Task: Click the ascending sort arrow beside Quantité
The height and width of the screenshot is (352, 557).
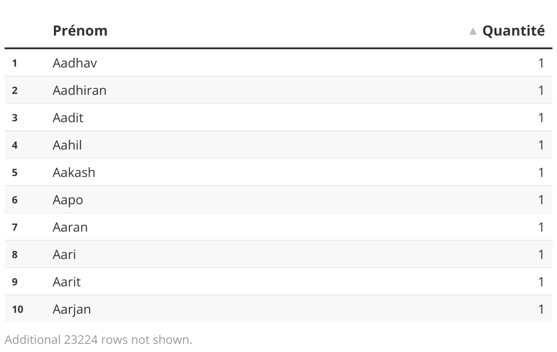Action: (473, 31)
